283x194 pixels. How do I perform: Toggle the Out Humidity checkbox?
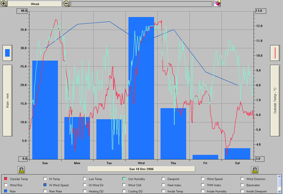[124, 179]
